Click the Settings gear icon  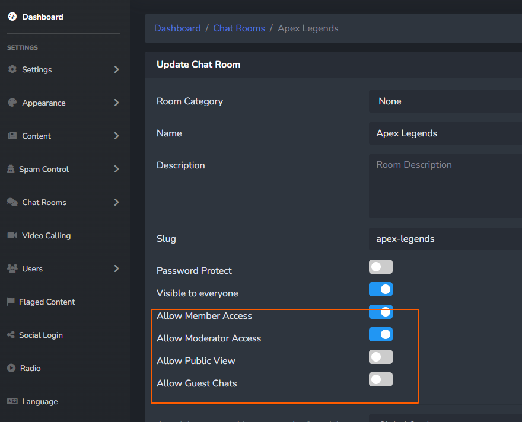pos(12,69)
